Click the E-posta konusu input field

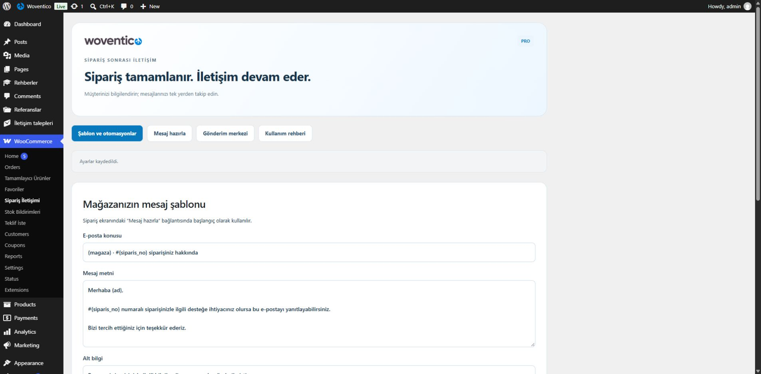[309, 252]
